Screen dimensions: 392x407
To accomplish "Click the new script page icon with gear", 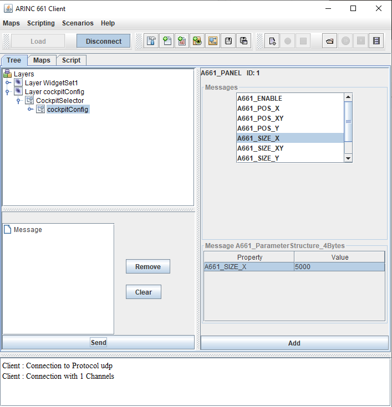I will [272, 41].
